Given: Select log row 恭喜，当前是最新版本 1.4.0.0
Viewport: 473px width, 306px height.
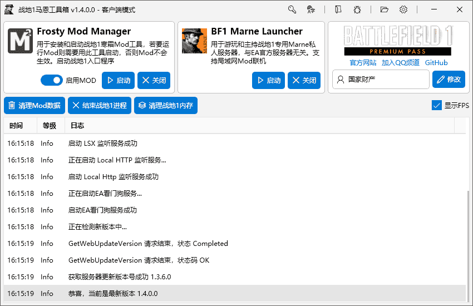Looking at the screenshot, I should [x=235, y=293].
